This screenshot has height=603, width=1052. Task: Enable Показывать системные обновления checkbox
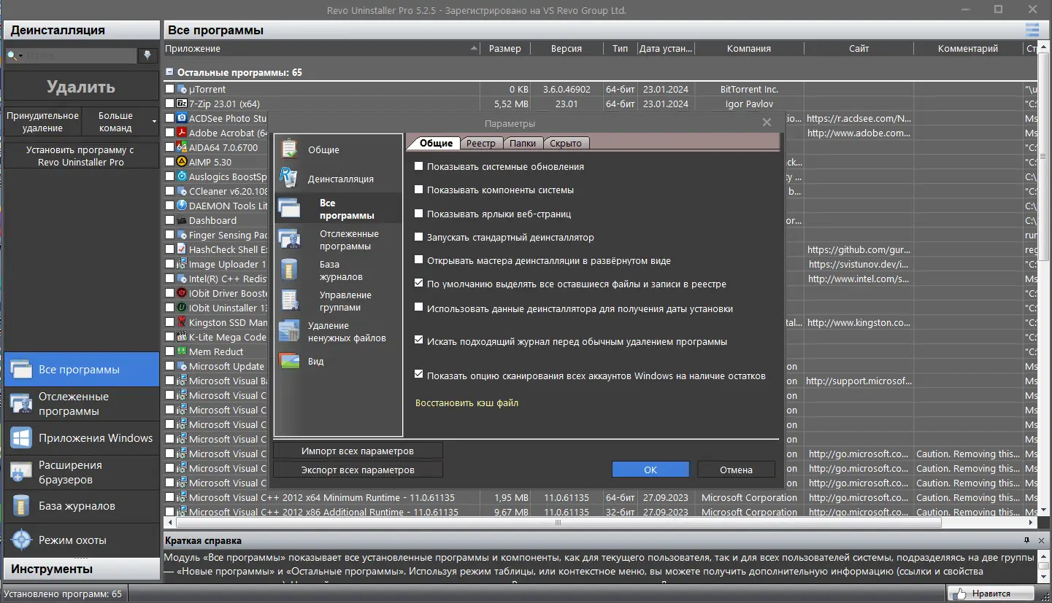419,166
